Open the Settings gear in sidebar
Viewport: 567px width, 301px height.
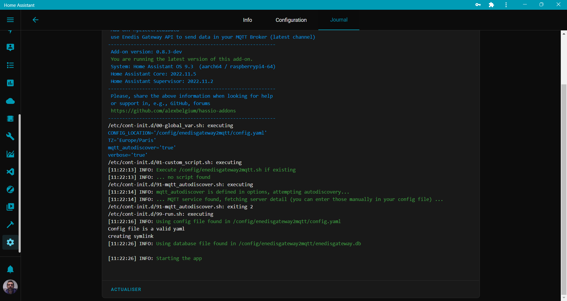coord(10,242)
